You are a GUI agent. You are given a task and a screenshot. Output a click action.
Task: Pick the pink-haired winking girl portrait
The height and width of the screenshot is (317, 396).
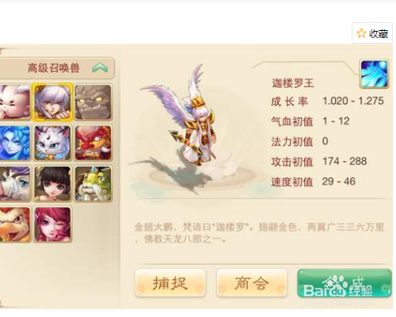coord(52,224)
